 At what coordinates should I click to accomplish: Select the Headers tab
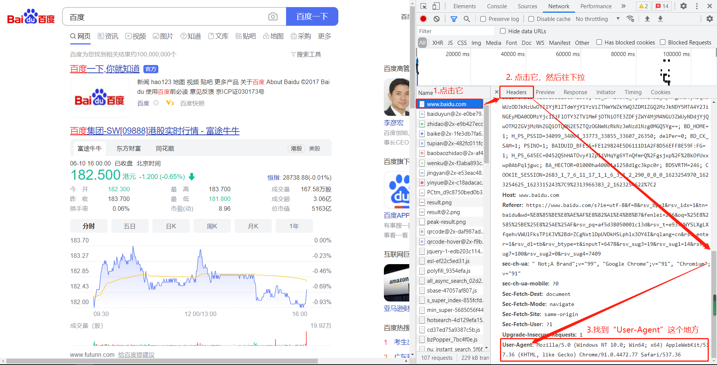point(516,92)
